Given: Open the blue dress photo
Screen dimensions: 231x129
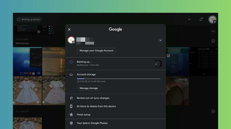Looking at the screenshot, I should 28,91.
